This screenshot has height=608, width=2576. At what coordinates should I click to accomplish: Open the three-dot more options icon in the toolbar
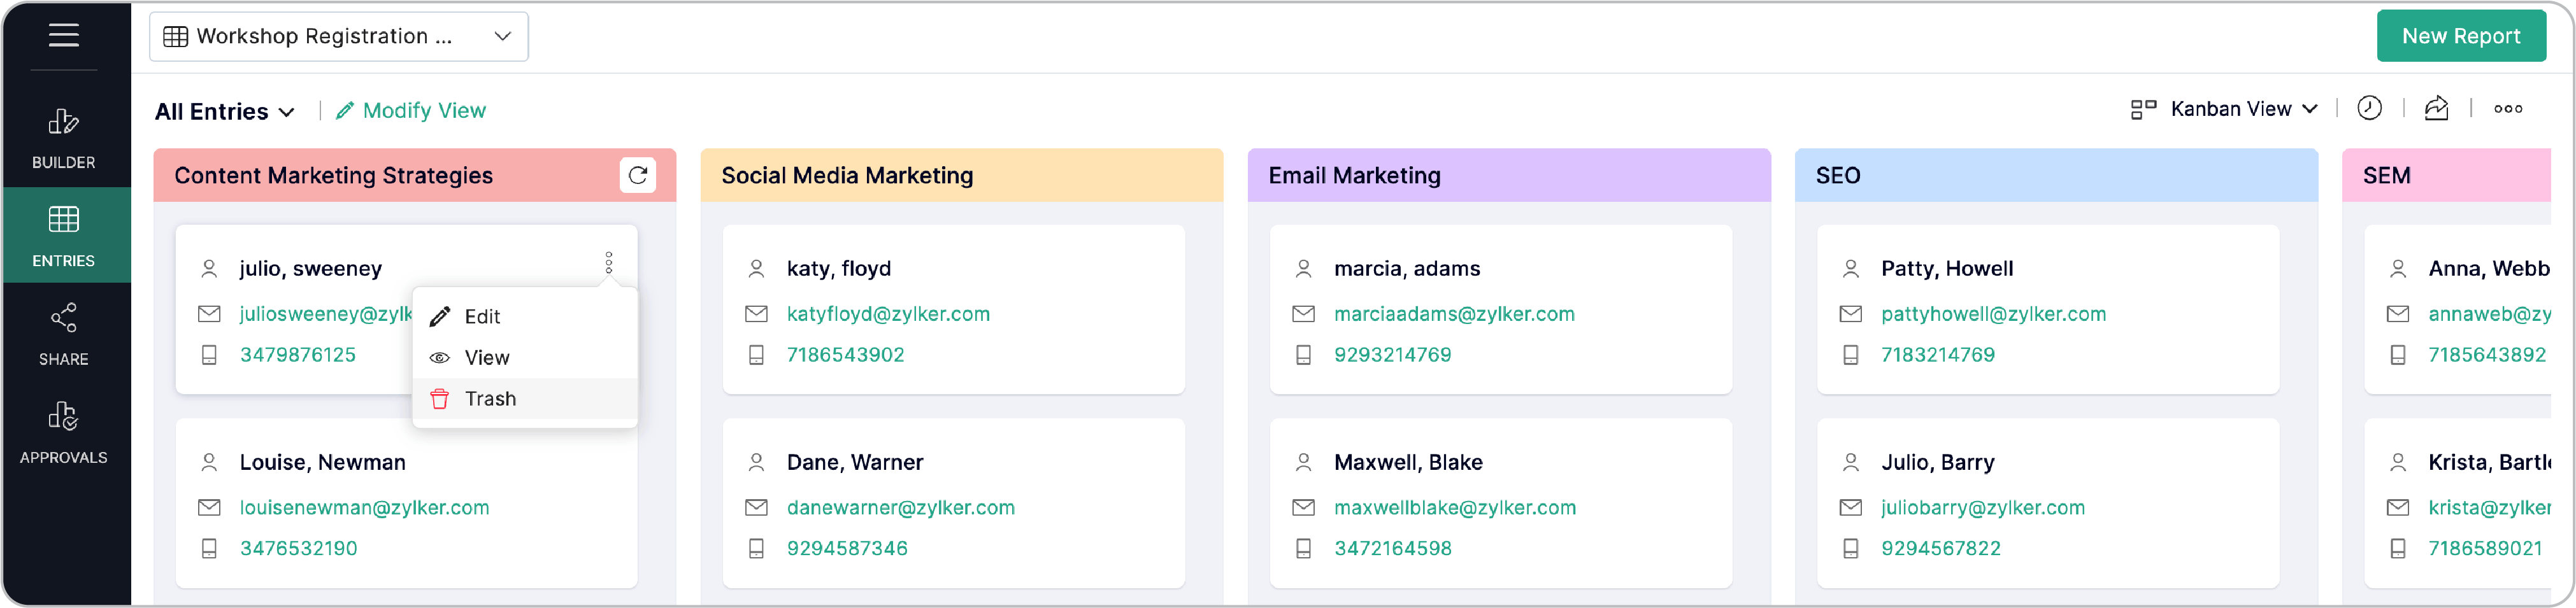tap(2507, 109)
